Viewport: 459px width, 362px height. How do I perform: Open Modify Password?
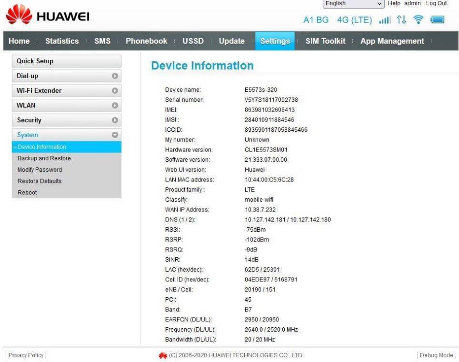40,170
